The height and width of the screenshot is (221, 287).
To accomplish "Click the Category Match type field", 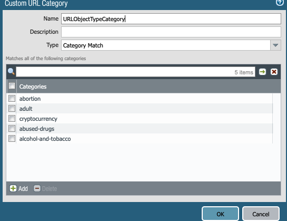I will coord(166,45).
